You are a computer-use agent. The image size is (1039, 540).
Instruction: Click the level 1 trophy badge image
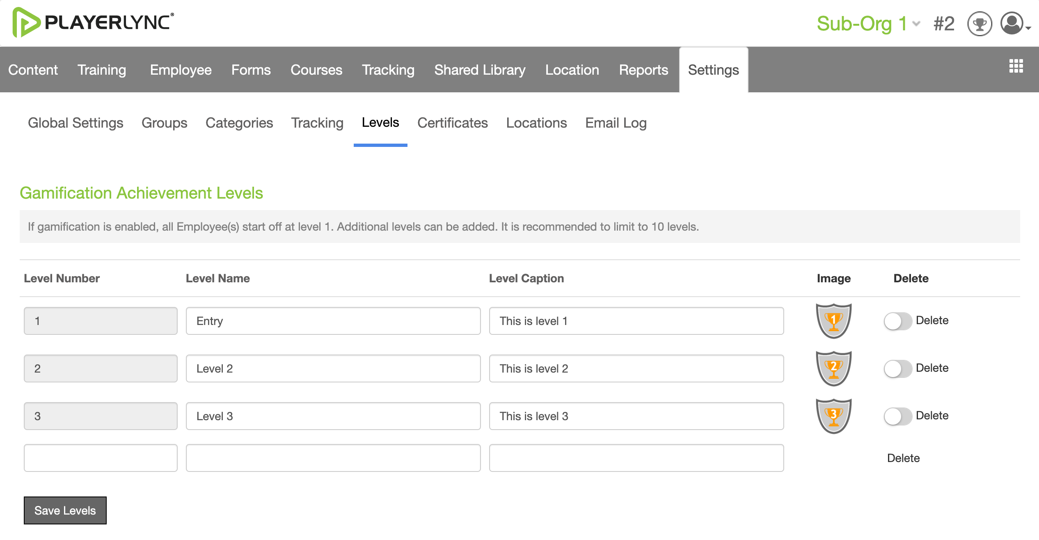click(x=833, y=321)
